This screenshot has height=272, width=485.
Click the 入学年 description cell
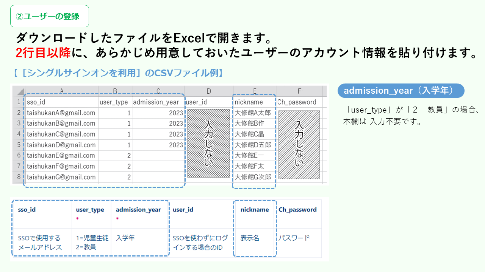pos(125,238)
